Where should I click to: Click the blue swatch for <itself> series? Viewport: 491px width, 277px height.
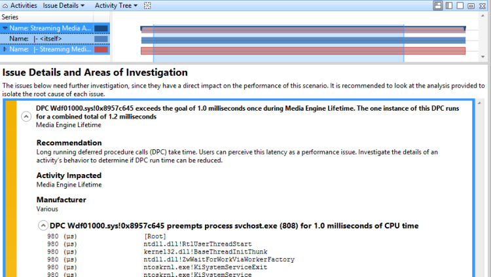[101, 39]
